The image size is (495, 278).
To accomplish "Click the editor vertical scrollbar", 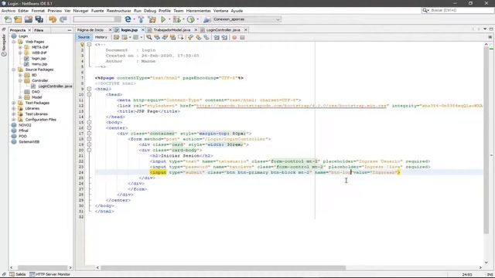I will [x=486, y=141].
